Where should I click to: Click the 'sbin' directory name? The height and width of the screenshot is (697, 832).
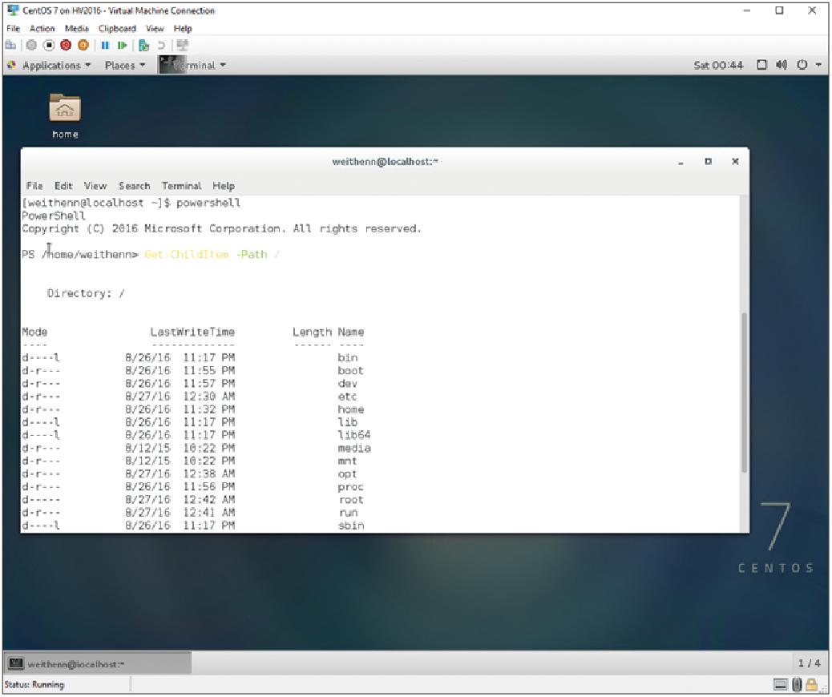pyautogui.click(x=351, y=526)
